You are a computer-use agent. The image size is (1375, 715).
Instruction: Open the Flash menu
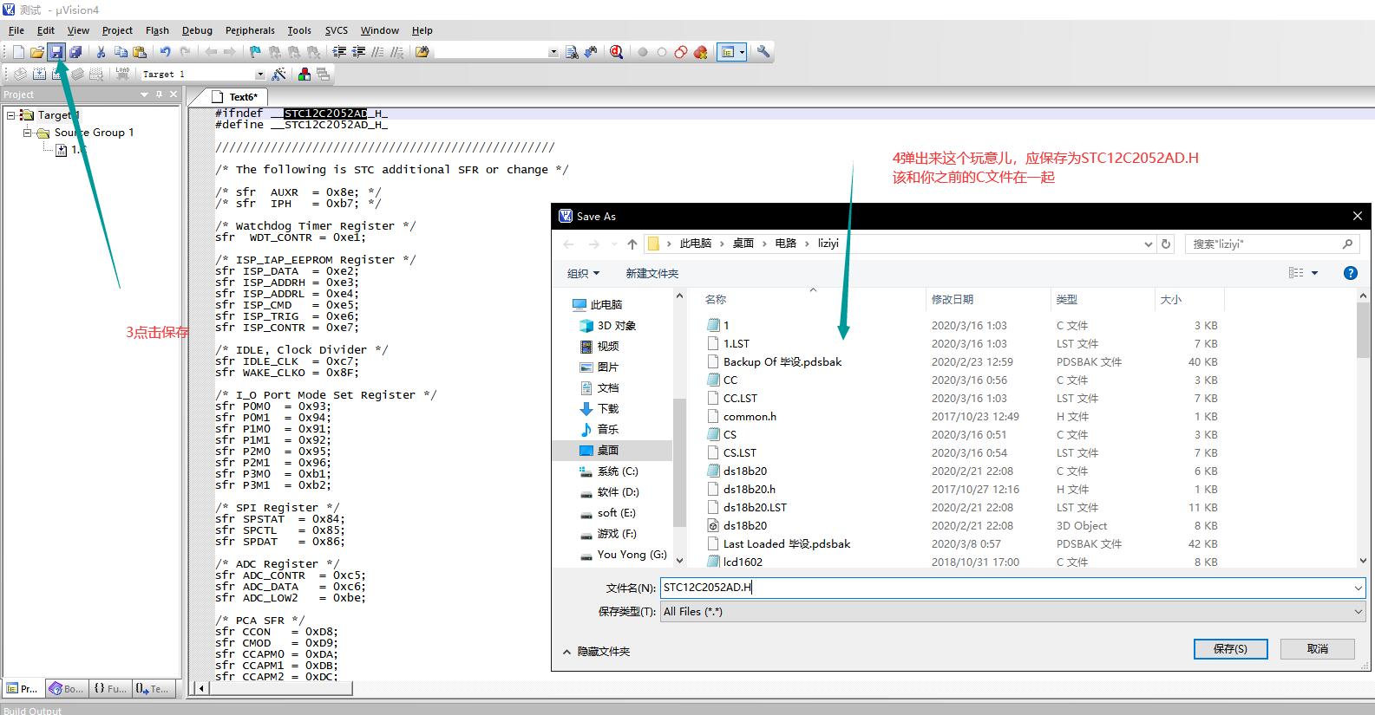click(157, 30)
